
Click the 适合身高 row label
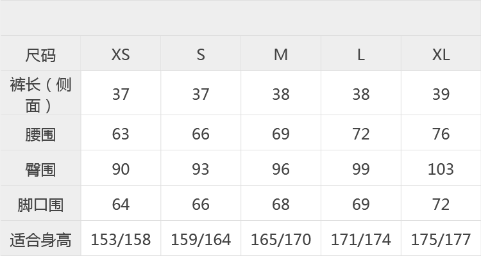[40, 238]
